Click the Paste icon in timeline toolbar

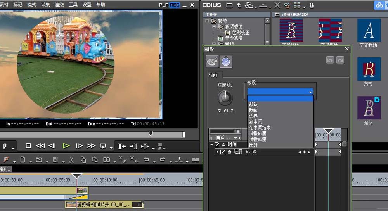point(95,160)
